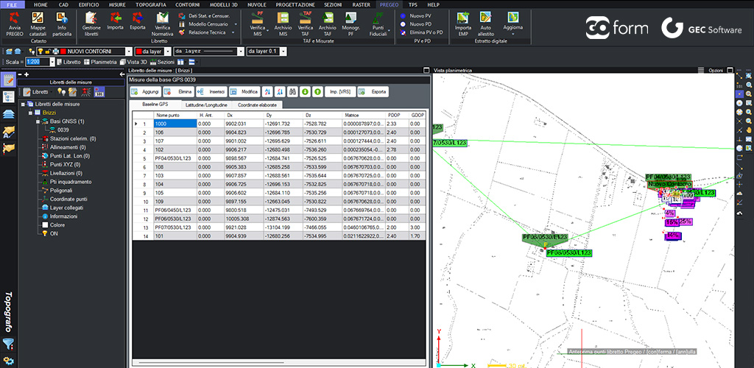Open Mappe catastali tool
The image size is (754, 368).
38,24
